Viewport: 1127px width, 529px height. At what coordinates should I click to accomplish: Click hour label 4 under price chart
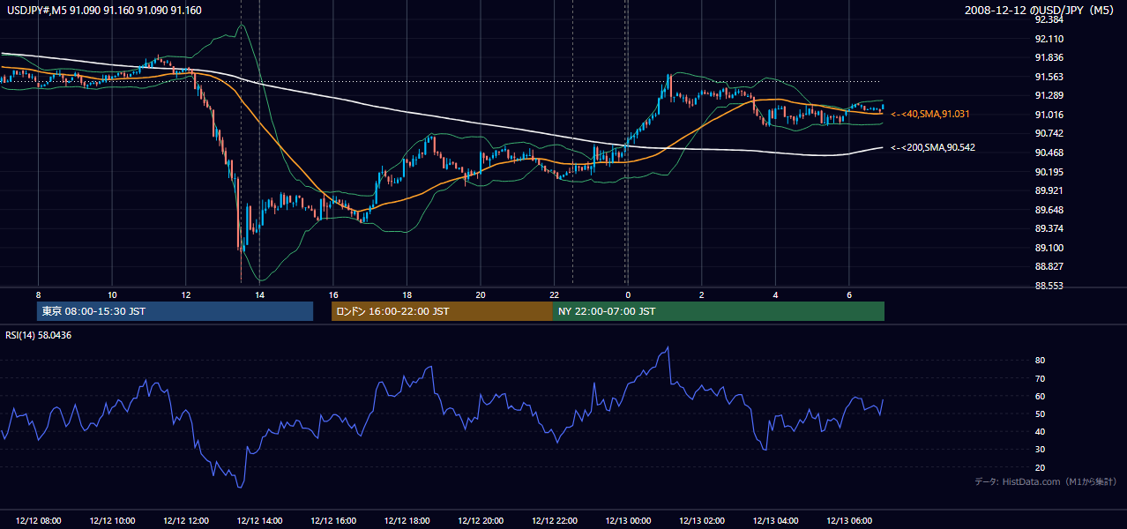[x=775, y=294]
